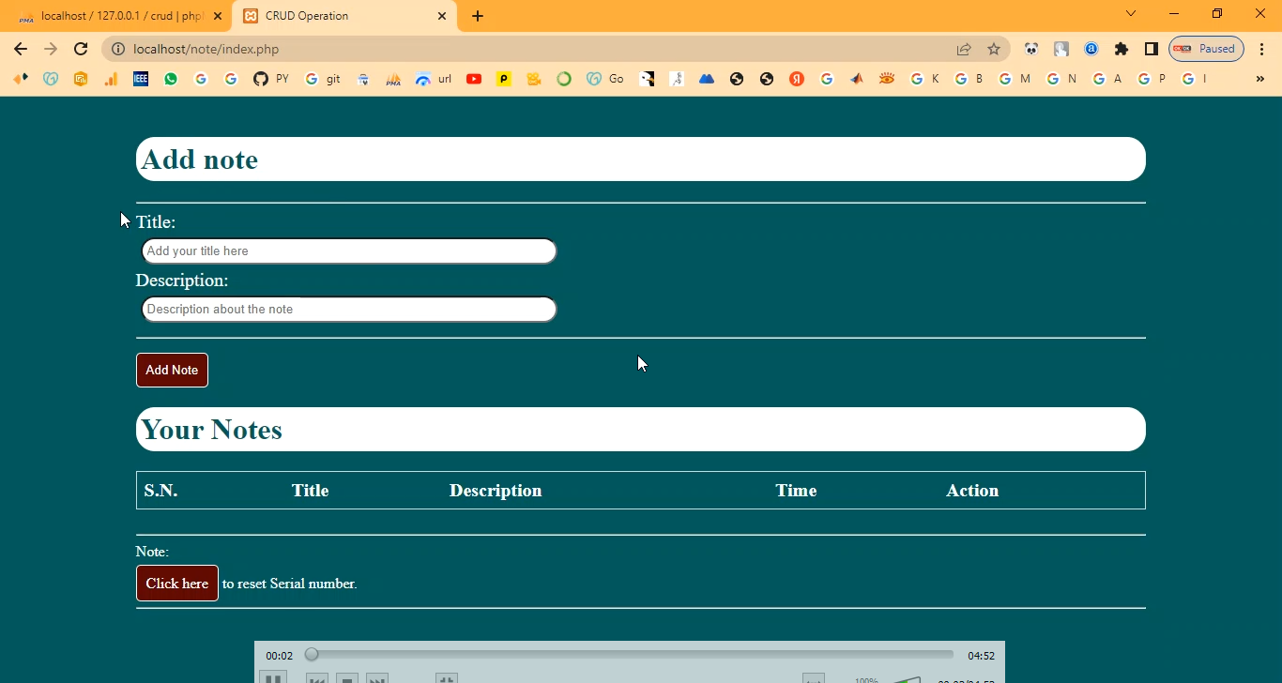Focus the 'Add your title here' field
The width and height of the screenshot is (1282, 683).
[348, 251]
